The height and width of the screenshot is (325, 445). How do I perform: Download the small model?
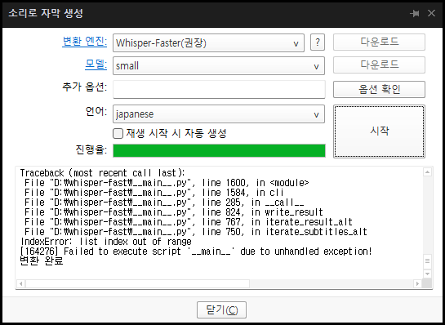379,65
